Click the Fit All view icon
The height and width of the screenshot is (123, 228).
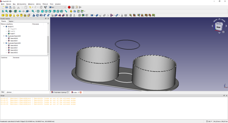[x=3, y=11]
